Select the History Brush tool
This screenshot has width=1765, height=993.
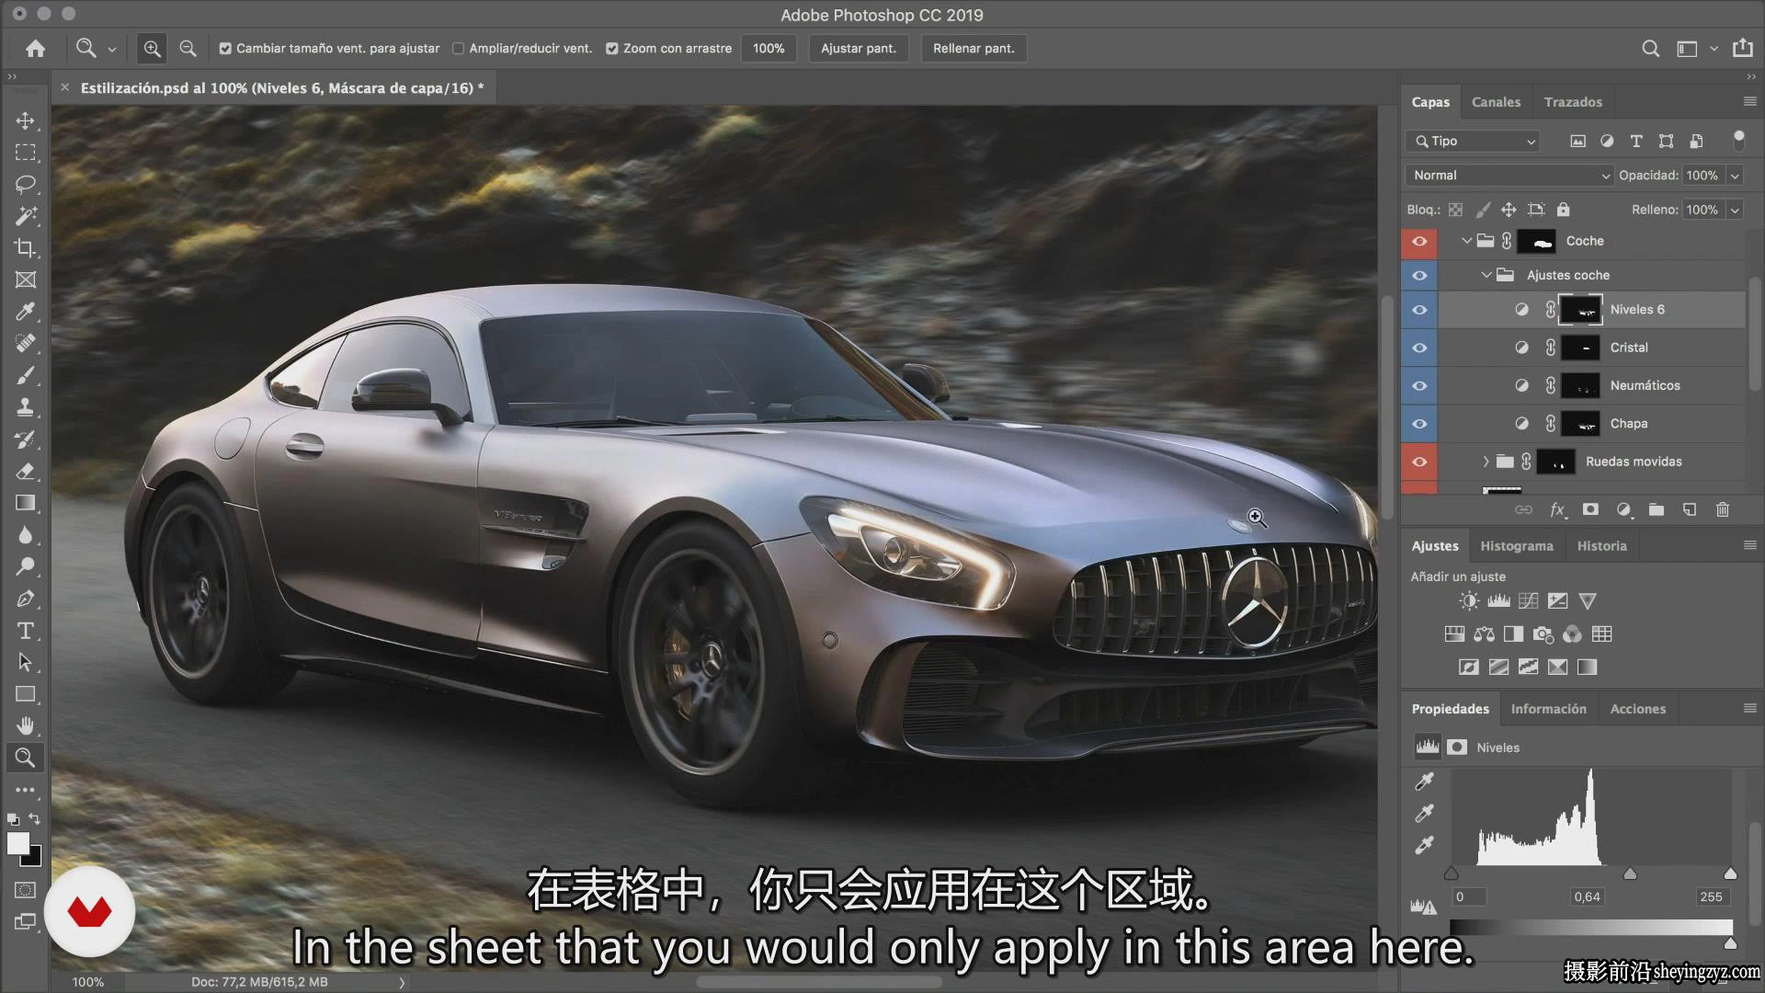click(25, 439)
